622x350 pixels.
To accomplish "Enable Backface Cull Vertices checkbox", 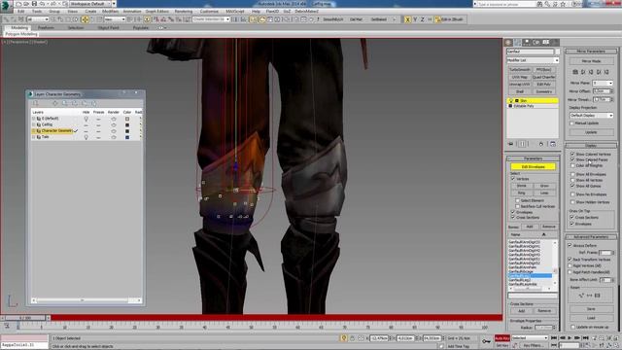I will pyautogui.click(x=518, y=207).
